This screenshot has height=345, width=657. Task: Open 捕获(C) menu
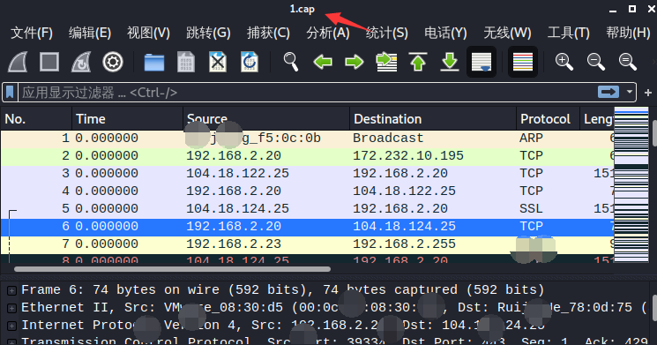(268, 33)
